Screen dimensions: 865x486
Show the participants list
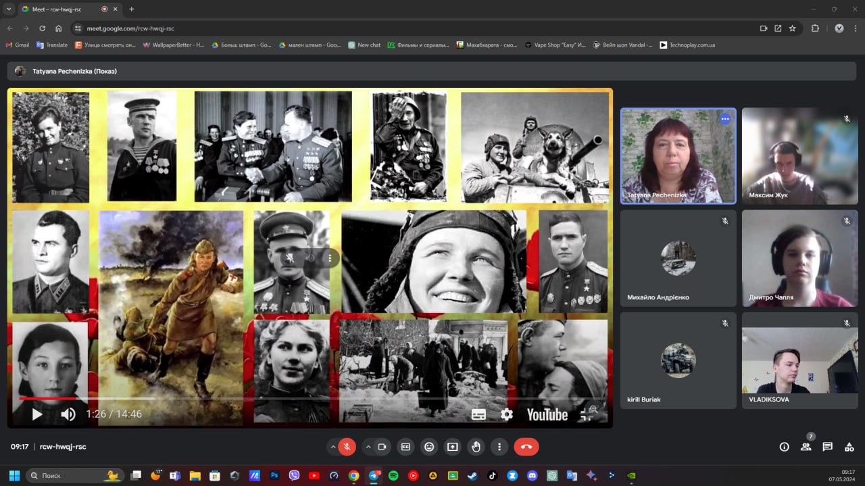click(806, 447)
